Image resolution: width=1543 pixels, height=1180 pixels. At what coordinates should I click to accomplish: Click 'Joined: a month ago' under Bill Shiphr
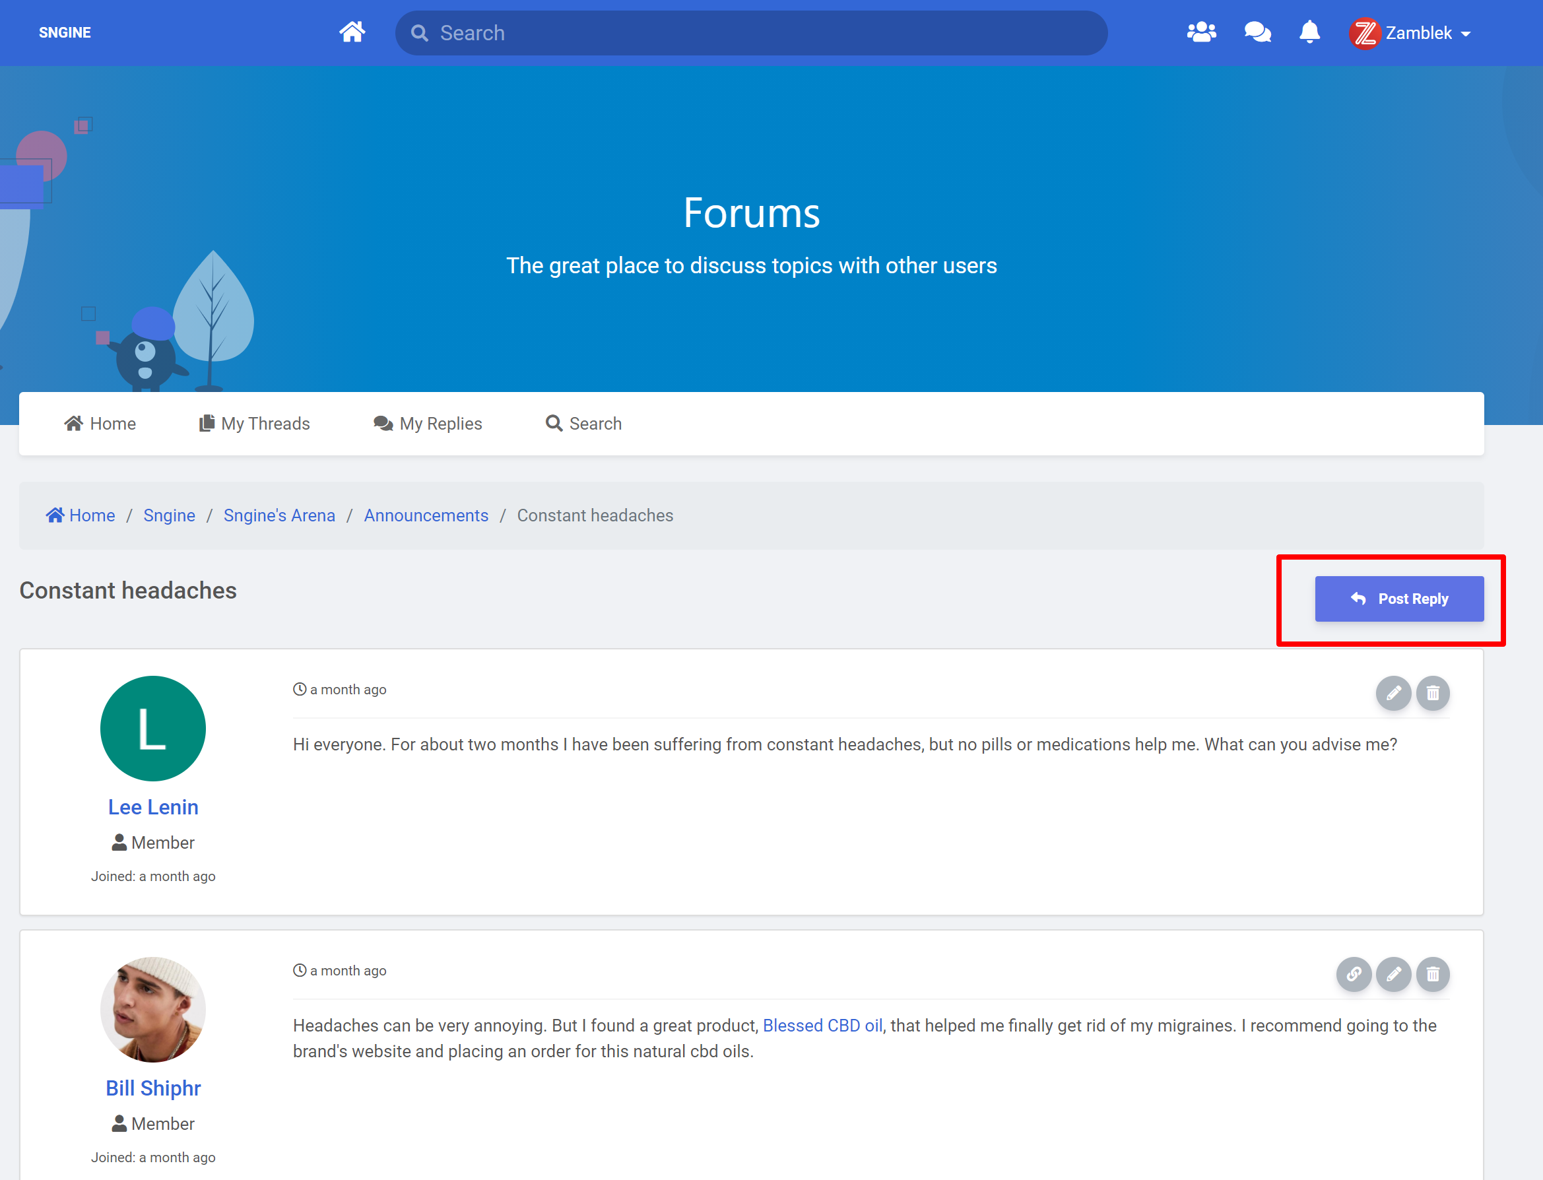pos(153,1158)
